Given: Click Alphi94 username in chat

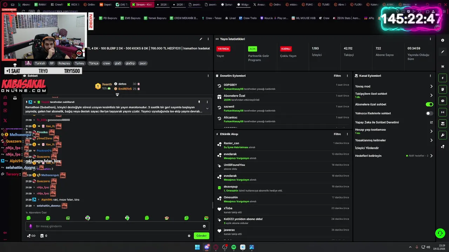Looking at the screenshot, I should 46,200.
